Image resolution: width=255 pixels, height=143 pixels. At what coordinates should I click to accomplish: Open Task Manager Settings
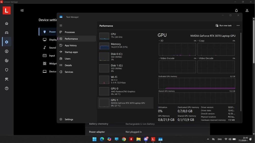pos(76,119)
